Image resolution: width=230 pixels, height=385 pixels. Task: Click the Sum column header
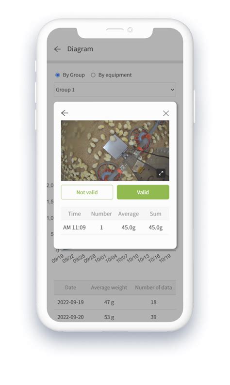pyautogui.click(x=155, y=214)
